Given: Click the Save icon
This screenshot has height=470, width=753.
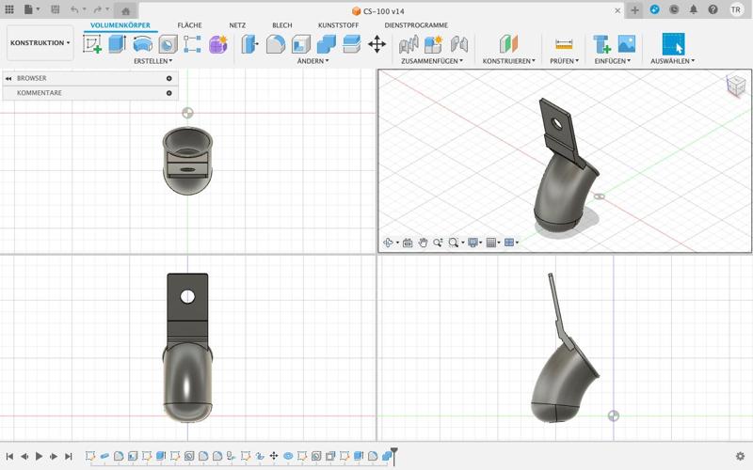Looking at the screenshot, I should coord(55,9).
